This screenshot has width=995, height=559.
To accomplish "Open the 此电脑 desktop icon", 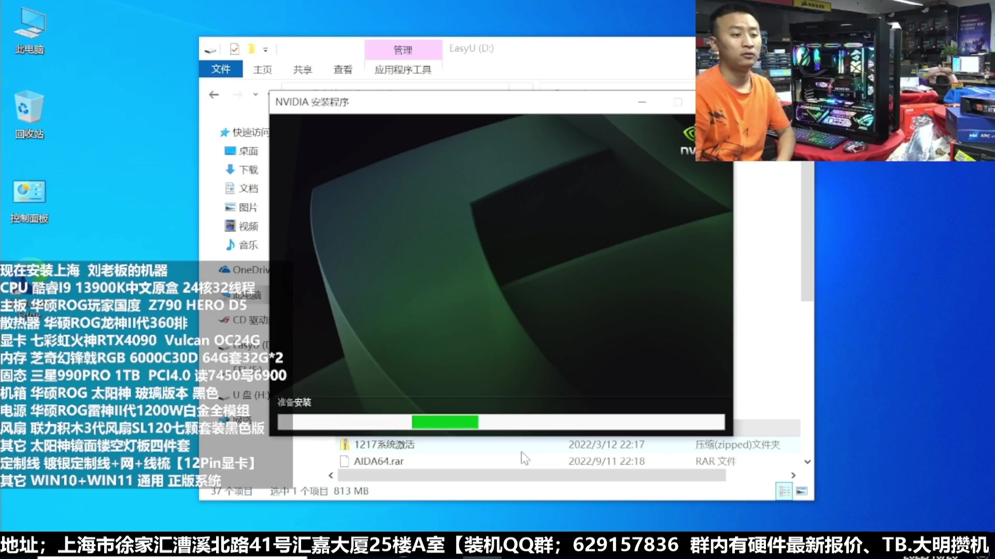I will point(30,31).
